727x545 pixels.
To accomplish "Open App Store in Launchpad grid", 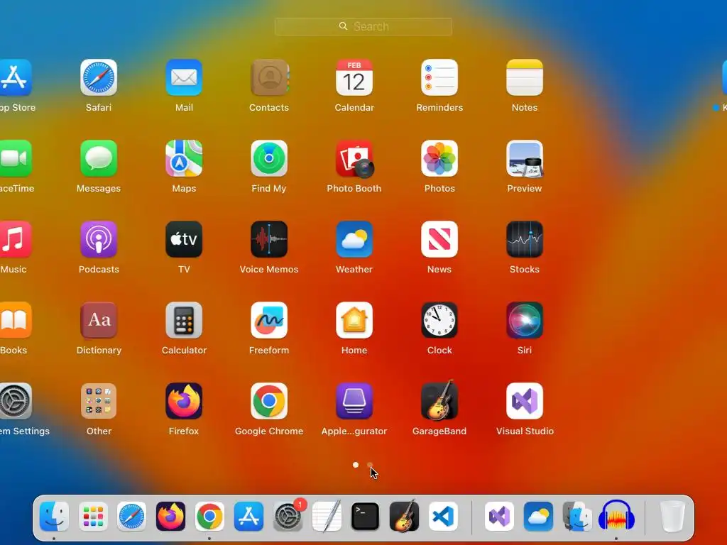I will point(14,77).
